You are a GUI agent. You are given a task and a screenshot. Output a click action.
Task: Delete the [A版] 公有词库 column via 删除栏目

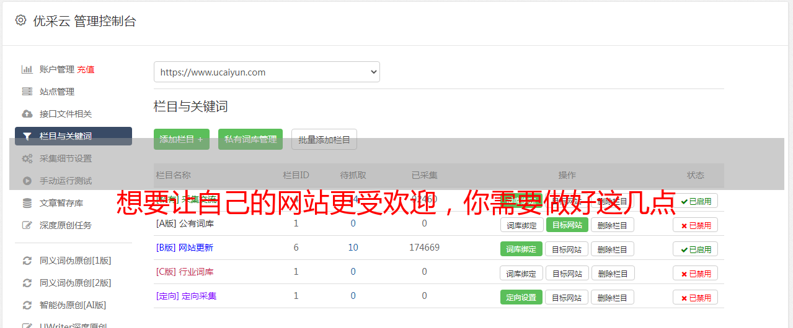pyautogui.click(x=613, y=225)
